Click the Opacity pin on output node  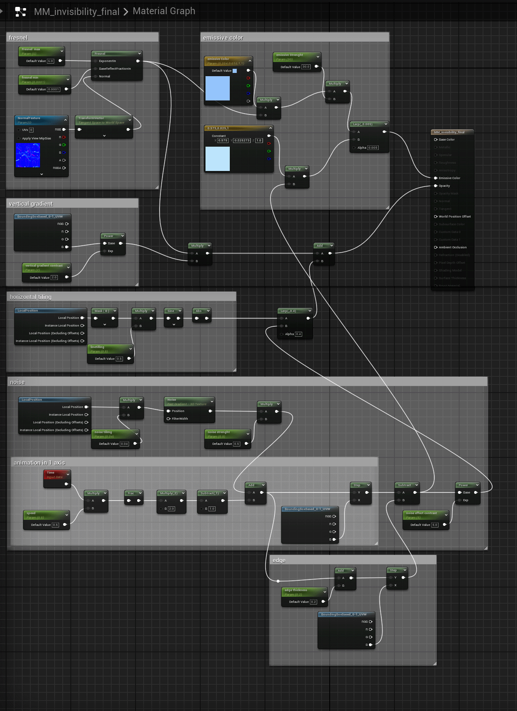click(436, 186)
